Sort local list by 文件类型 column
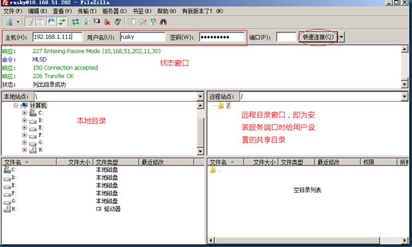 click(x=116, y=162)
